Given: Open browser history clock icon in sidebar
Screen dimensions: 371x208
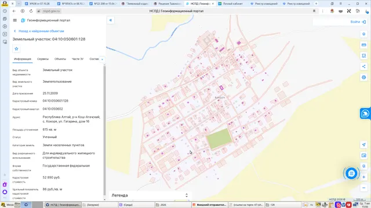Looking at the screenshot, I should coord(5,11).
